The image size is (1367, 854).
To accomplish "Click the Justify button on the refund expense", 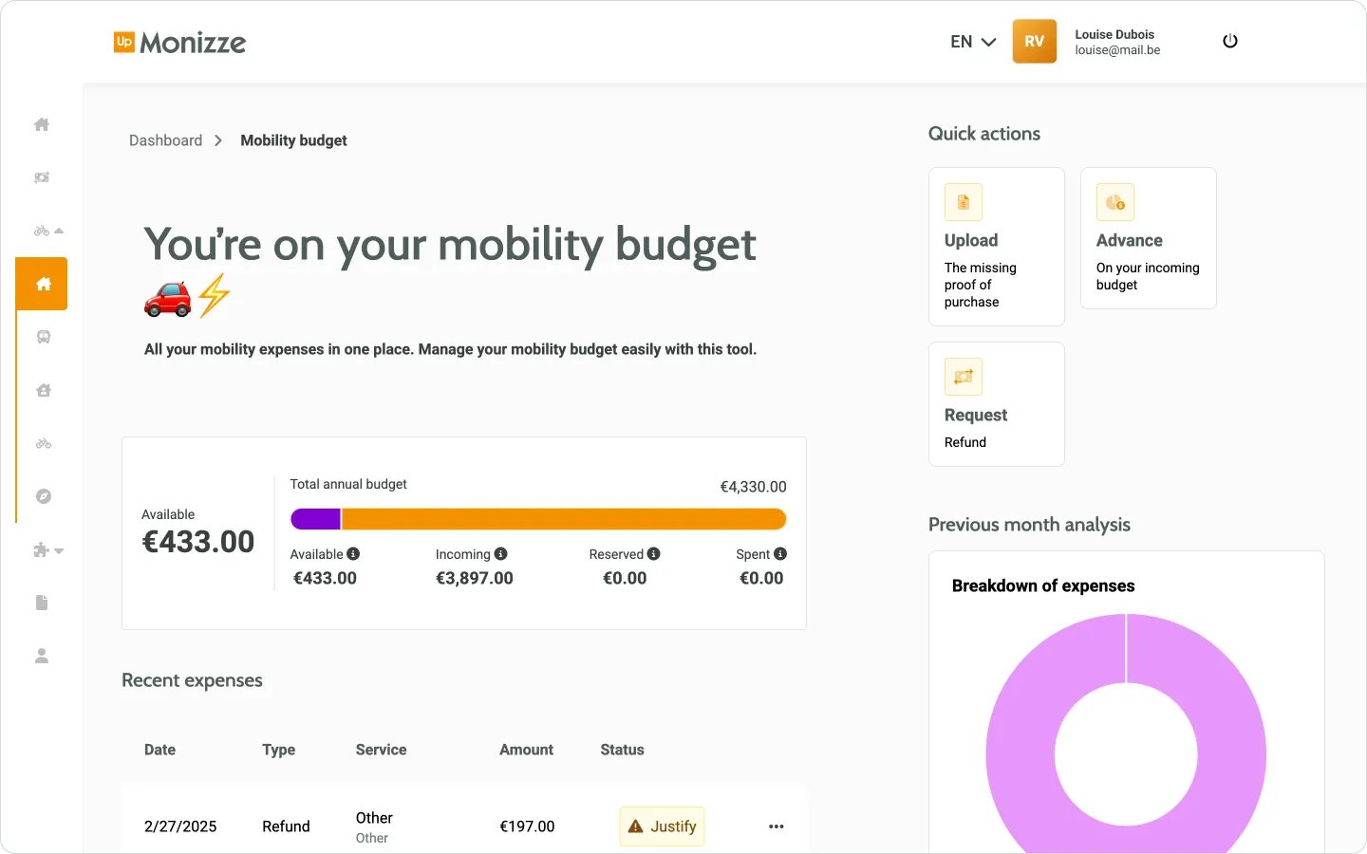I will click(662, 826).
